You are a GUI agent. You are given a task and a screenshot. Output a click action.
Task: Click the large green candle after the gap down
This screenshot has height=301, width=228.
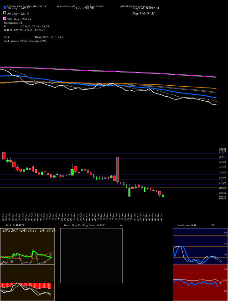pyautogui.click(x=130, y=192)
